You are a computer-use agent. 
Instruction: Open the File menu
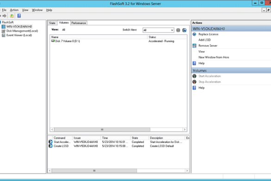[4, 10]
